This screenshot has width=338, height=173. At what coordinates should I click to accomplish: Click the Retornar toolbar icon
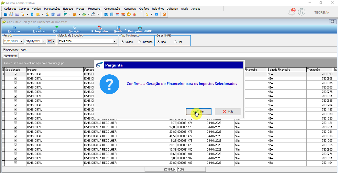point(14,28)
